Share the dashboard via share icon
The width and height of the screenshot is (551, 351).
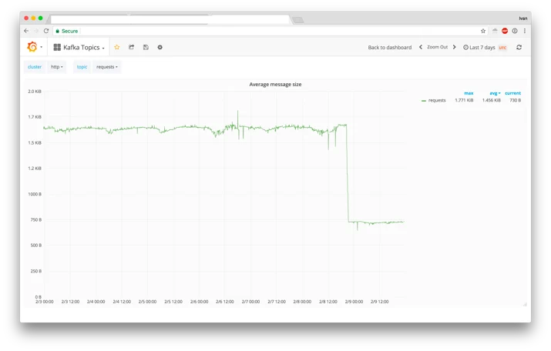132,47
